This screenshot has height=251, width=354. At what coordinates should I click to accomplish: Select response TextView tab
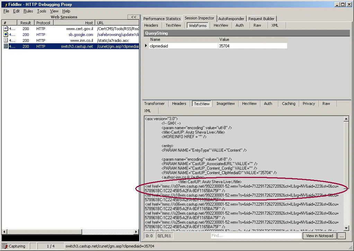tap(202, 104)
